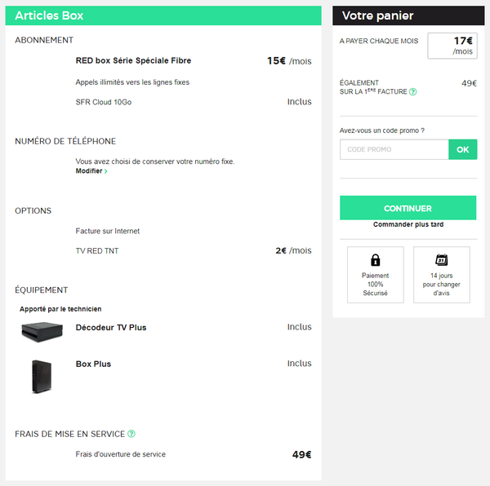Image resolution: width=490 pixels, height=486 pixels.
Task: Click the TV RED TNT option line
Action: click(x=97, y=251)
